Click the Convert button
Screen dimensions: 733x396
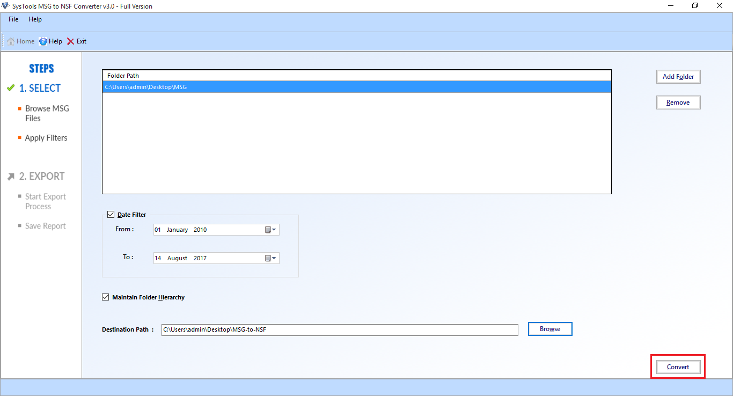[x=678, y=367]
